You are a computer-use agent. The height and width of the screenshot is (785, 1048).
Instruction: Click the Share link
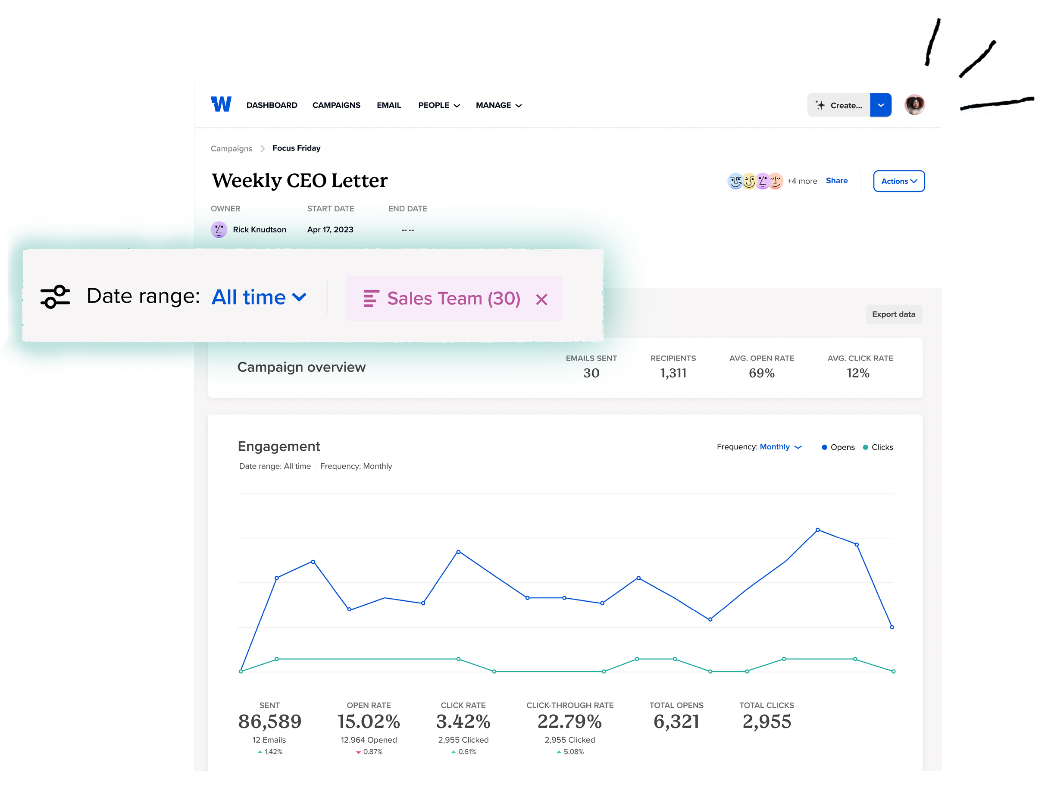pos(837,181)
